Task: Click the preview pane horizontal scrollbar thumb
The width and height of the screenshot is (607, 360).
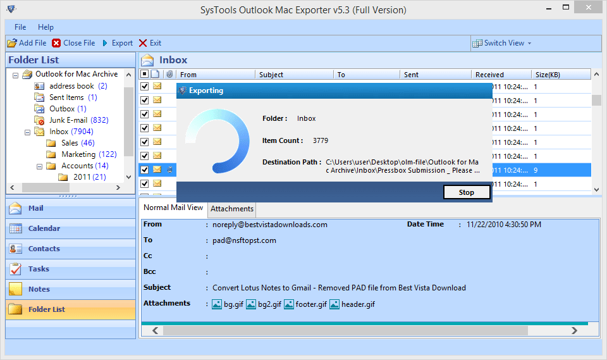Action: click(345, 330)
